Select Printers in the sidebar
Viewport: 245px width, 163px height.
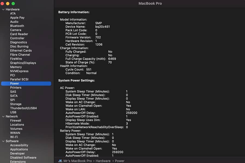pyautogui.click(x=16, y=87)
